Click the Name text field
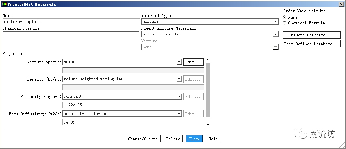The width and height of the screenshot is (346, 149). [71, 22]
